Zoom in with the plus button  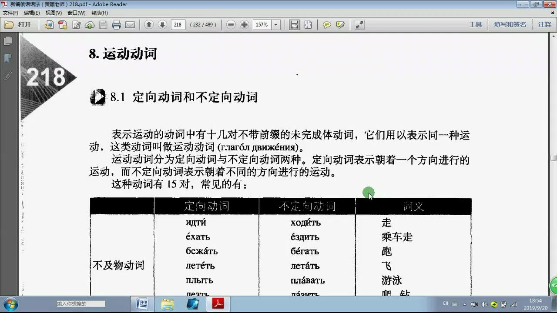tap(245, 25)
